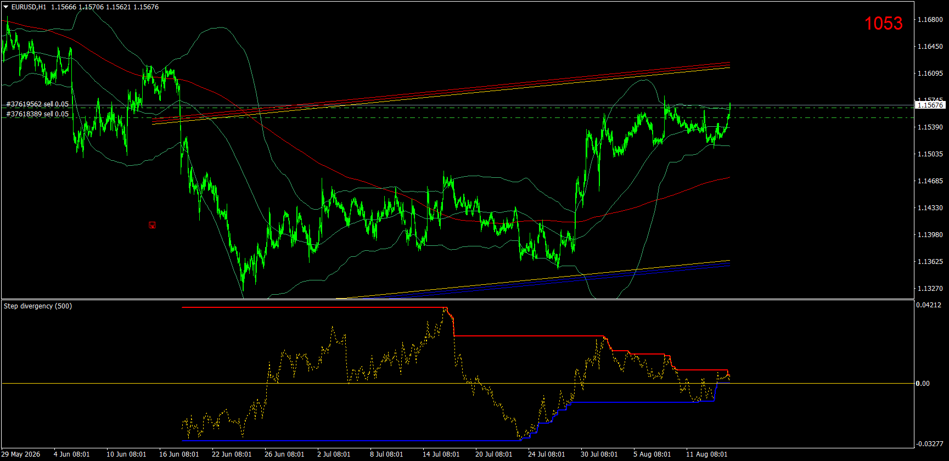Click the 11 Aug 08:01 time-axis label
The height and width of the screenshot is (461, 949).
706,454
